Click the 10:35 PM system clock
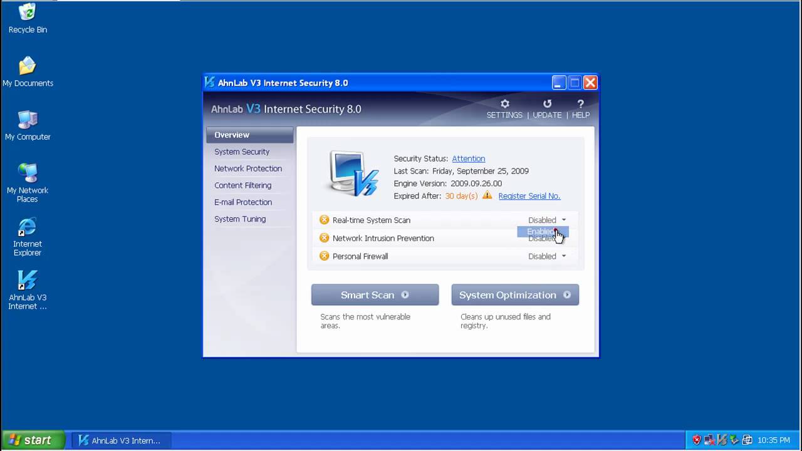The width and height of the screenshot is (802, 451). 774,440
